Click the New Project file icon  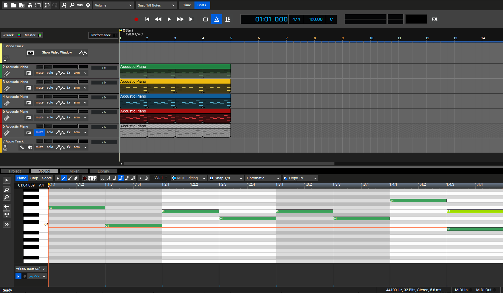6,5
